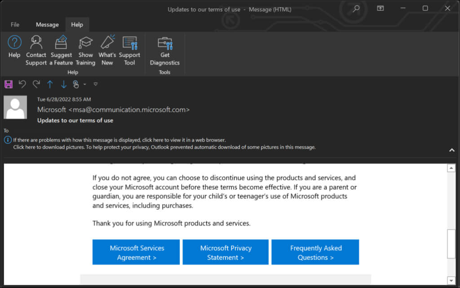
Task: Toggle Touch/Mouse mode icon
Action: point(76,84)
